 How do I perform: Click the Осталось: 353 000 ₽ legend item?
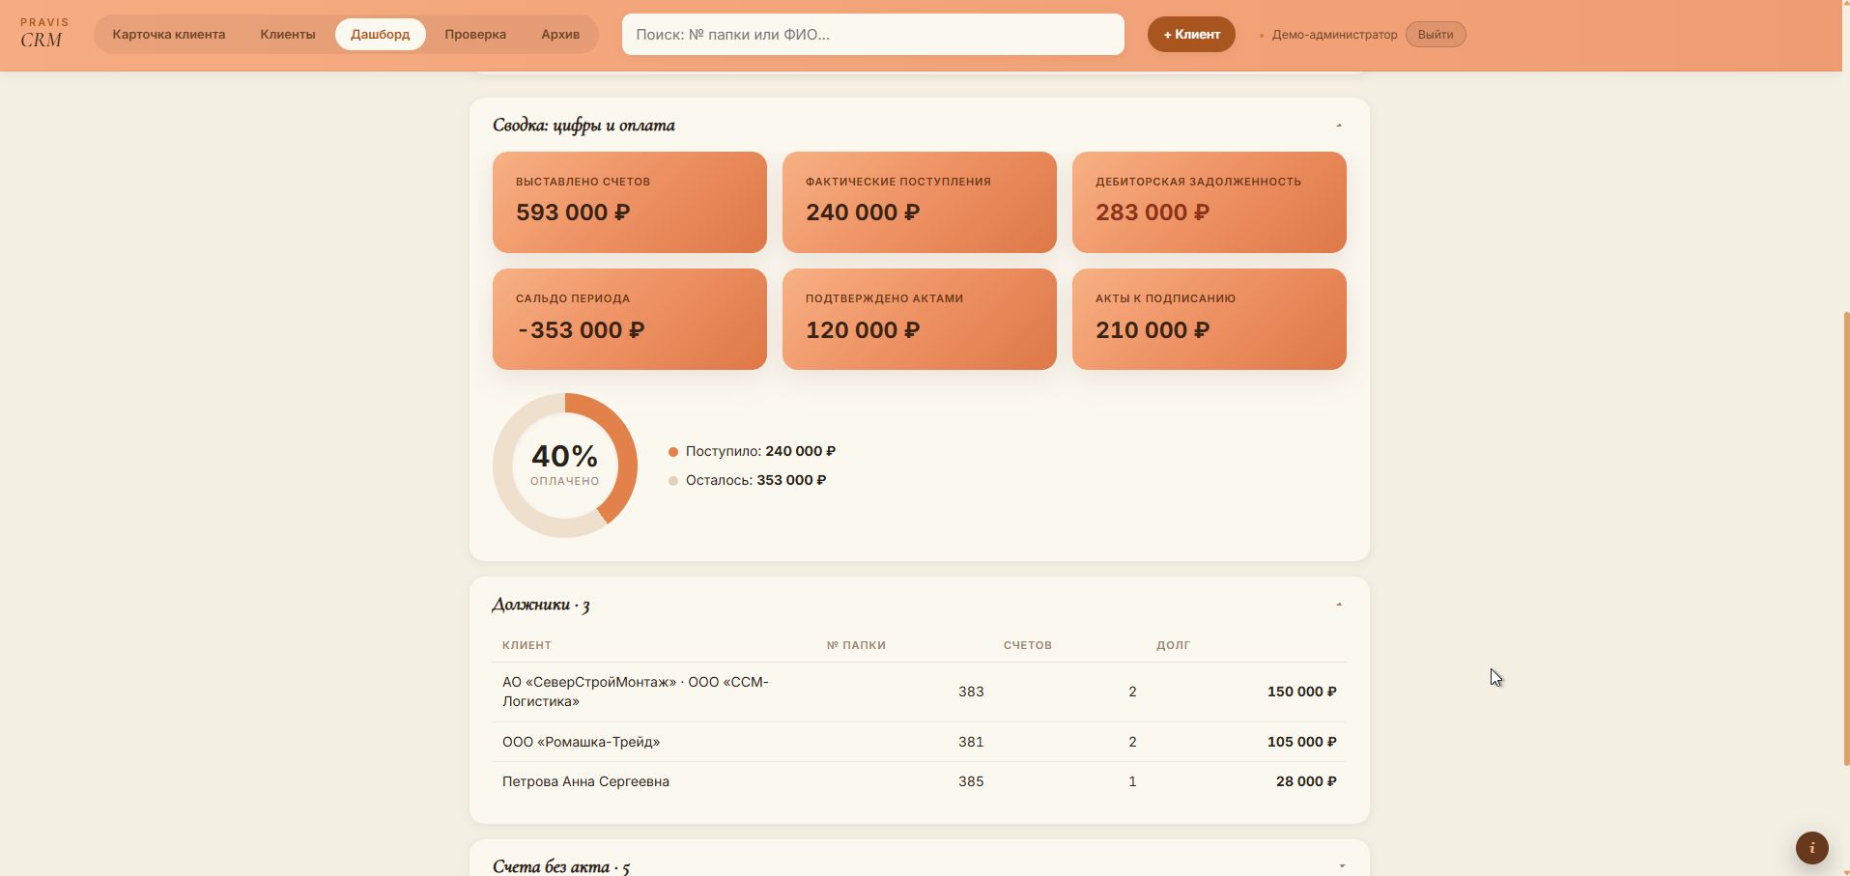pos(748,480)
